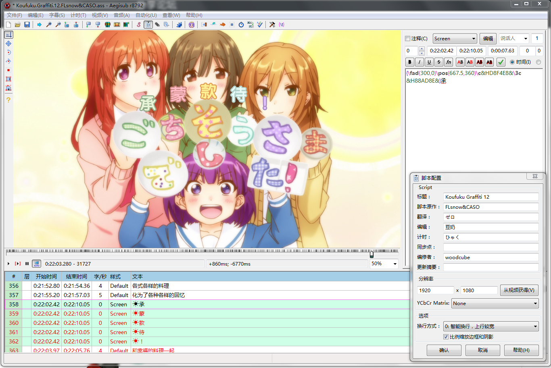Open Options with hammer and wrench icon
This screenshot has height=368, width=551.
pyautogui.click(x=272, y=25)
